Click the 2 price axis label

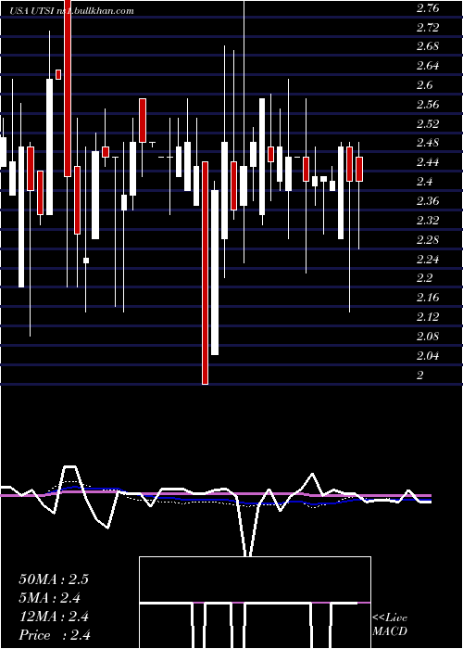tap(420, 375)
